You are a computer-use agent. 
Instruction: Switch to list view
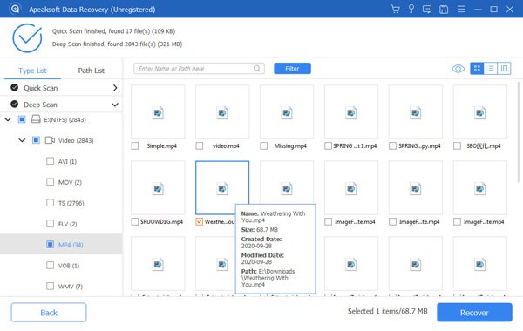click(490, 68)
